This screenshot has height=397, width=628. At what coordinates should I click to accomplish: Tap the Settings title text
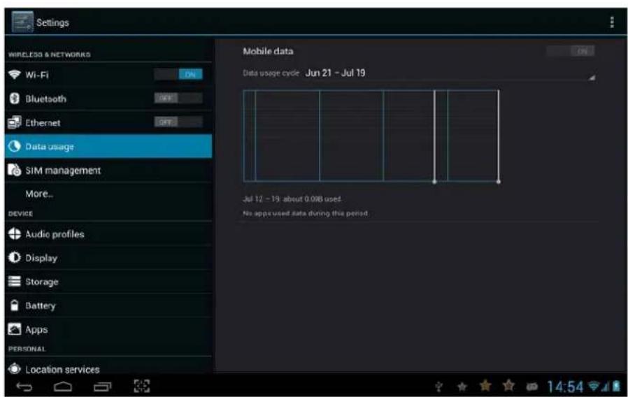coord(52,22)
